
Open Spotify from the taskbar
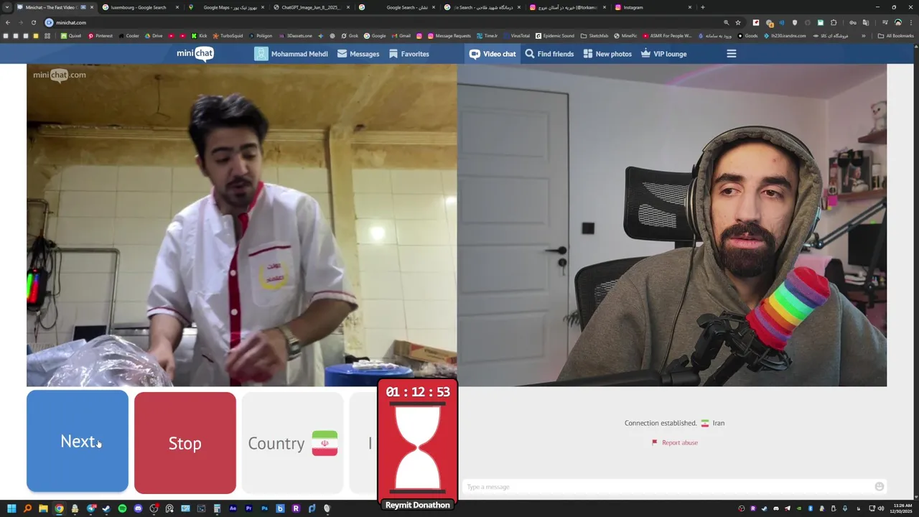pos(122,508)
